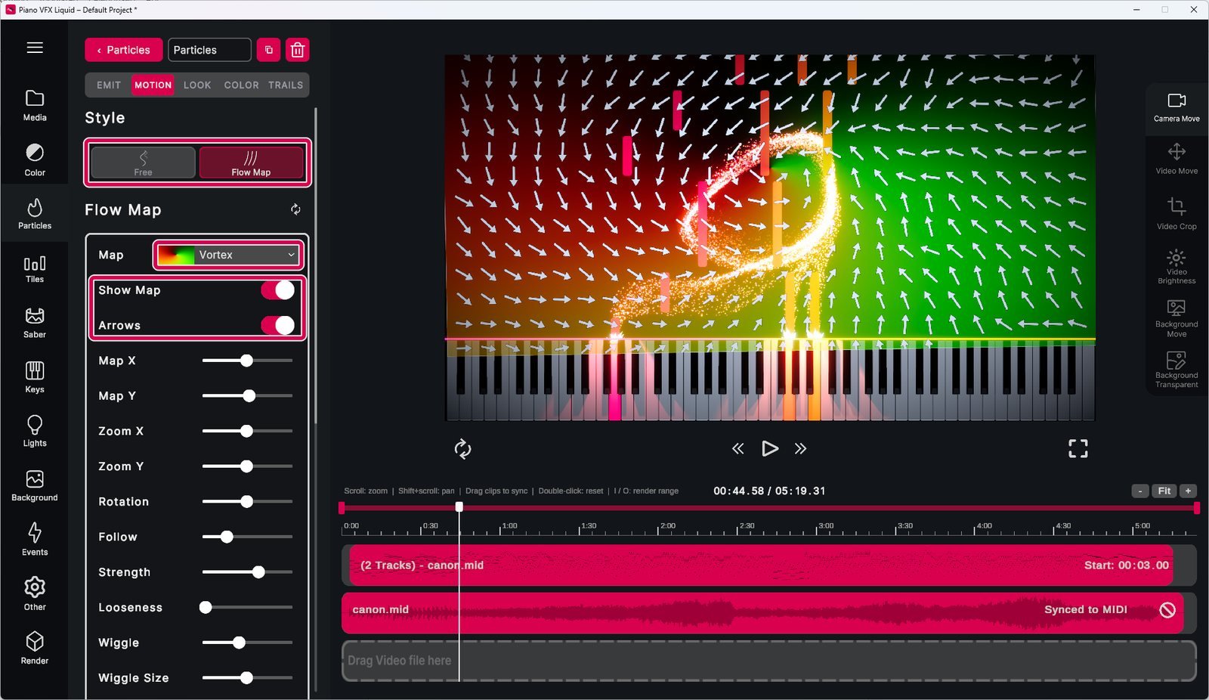
Task: Select Camera Move tool
Action: (x=1177, y=107)
